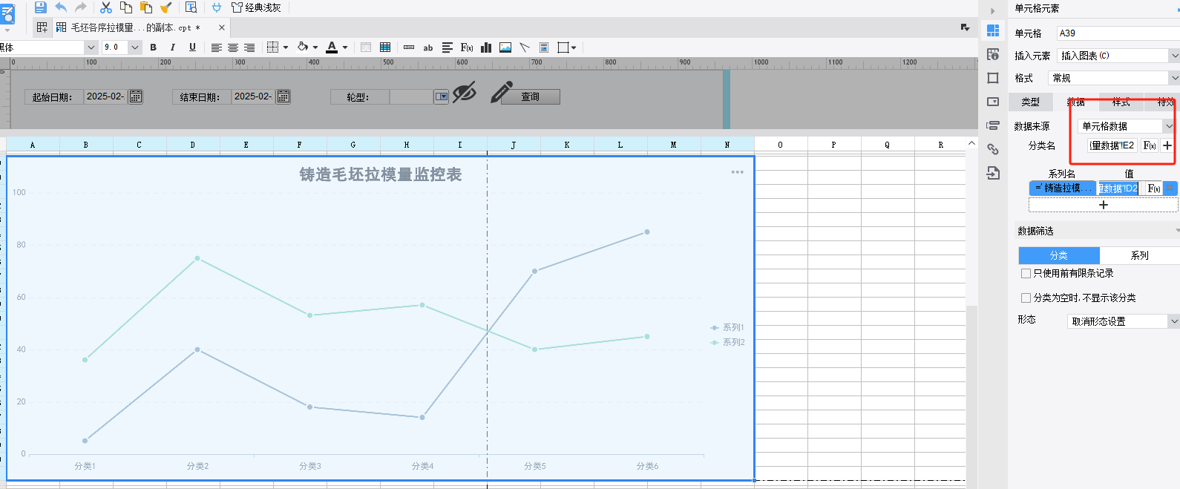Insert rich text element

point(448,47)
